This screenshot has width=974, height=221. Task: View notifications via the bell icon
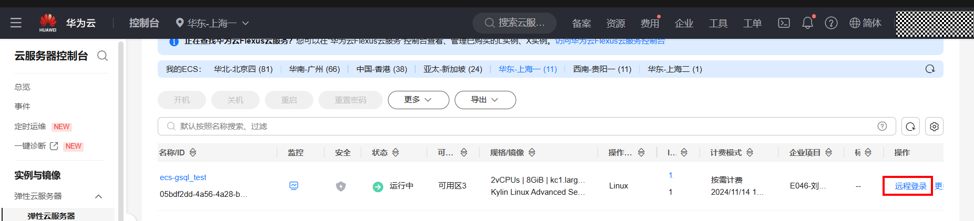[x=807, y=23]
